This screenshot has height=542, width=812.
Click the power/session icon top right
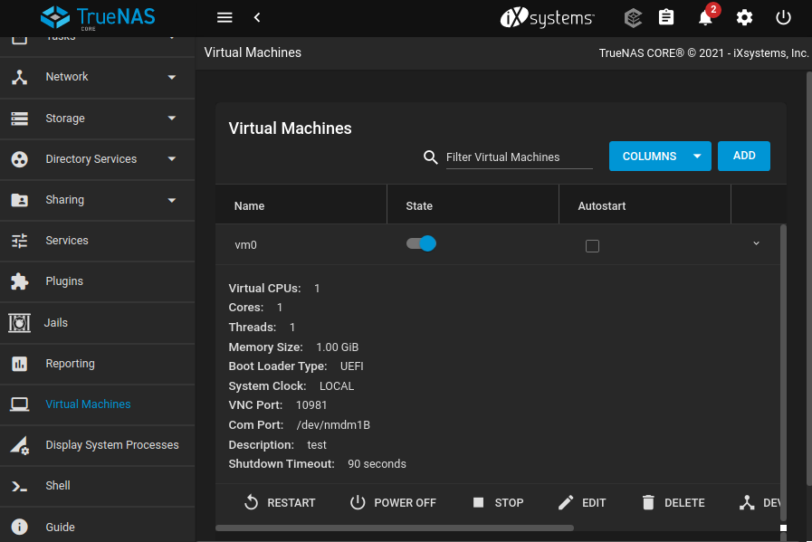click(782, 17)
